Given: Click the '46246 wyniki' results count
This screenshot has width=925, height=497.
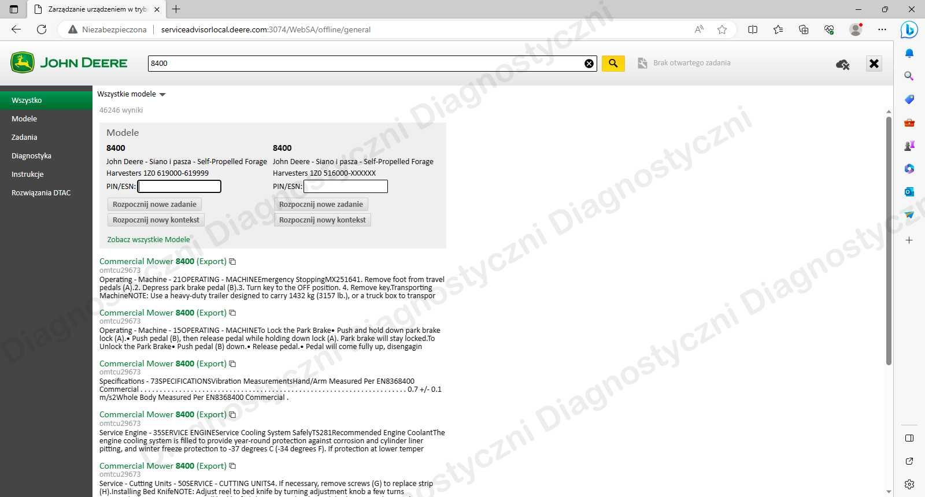Looking at the screenshot, I should 121,110.
